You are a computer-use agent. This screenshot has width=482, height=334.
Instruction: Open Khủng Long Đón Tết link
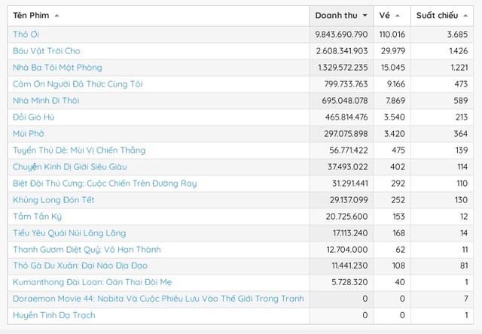(x=53, y=200)
